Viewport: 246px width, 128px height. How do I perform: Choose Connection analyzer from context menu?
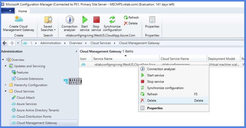[x=174, y=69]
